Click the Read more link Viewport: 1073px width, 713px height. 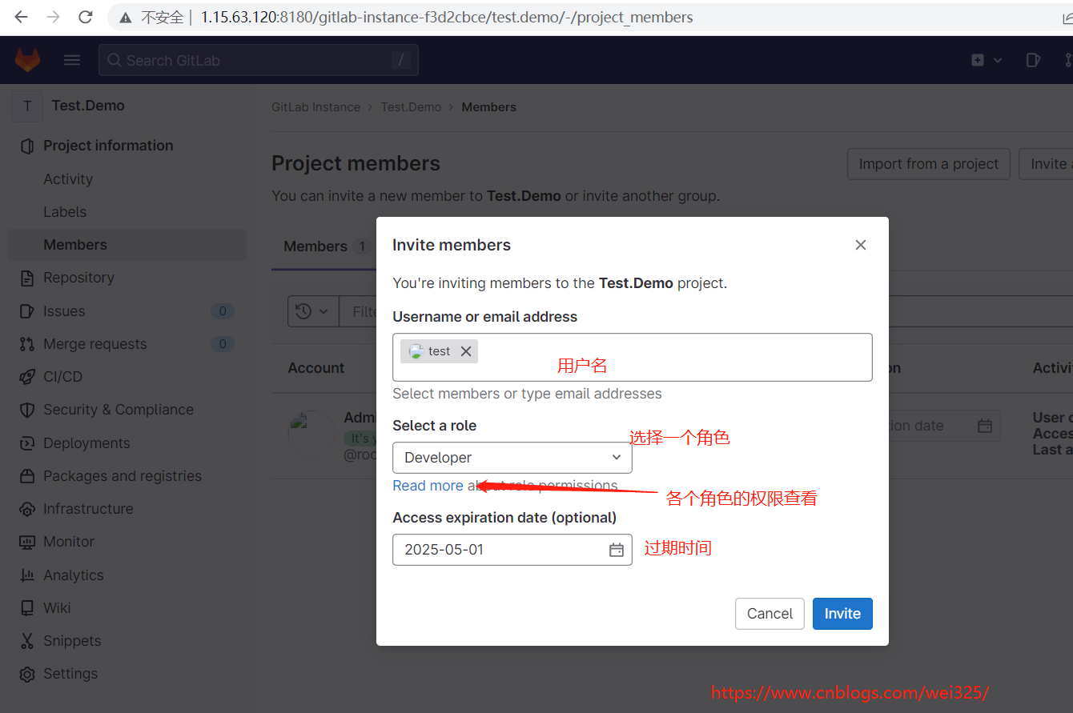click(428, 486)
